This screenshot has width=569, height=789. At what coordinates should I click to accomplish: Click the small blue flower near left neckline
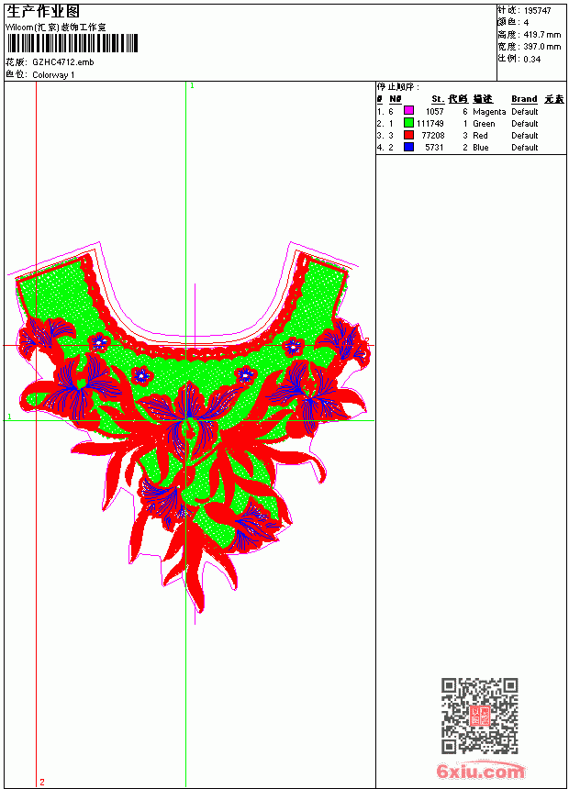coord(99,342)
